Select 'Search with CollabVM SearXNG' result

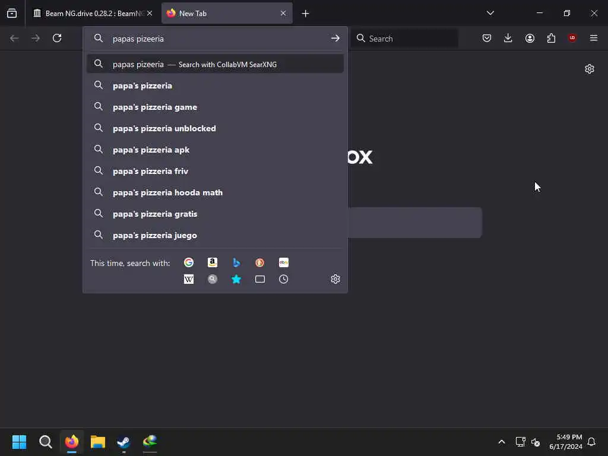point(215,64)
